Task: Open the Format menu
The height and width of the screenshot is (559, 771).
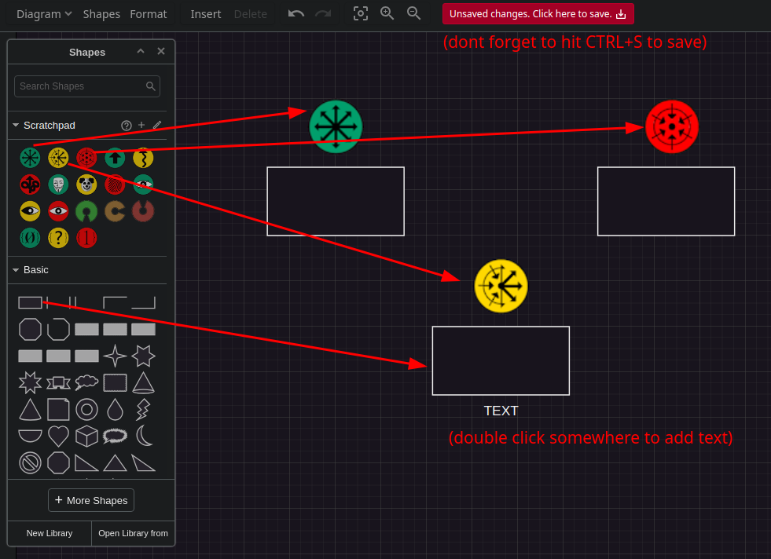Action: pos(148,14)
